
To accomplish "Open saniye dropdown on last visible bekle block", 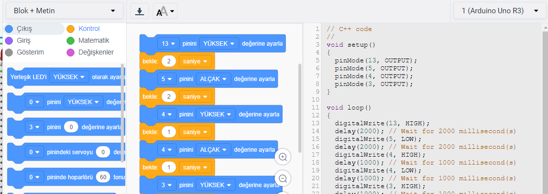I will pos(195,167).
